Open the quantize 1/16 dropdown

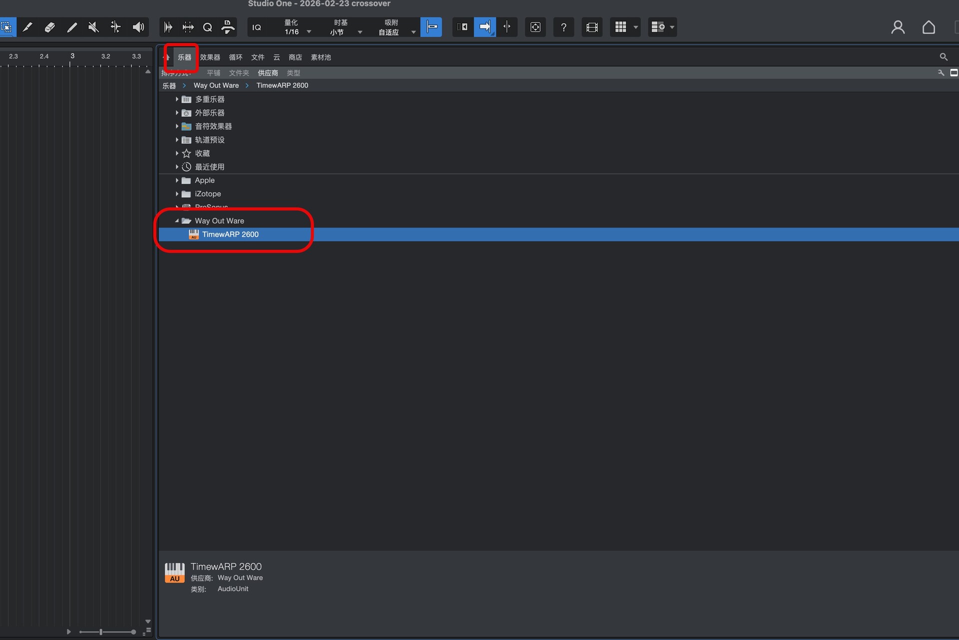pyautogui.click(x=298, y=31)
